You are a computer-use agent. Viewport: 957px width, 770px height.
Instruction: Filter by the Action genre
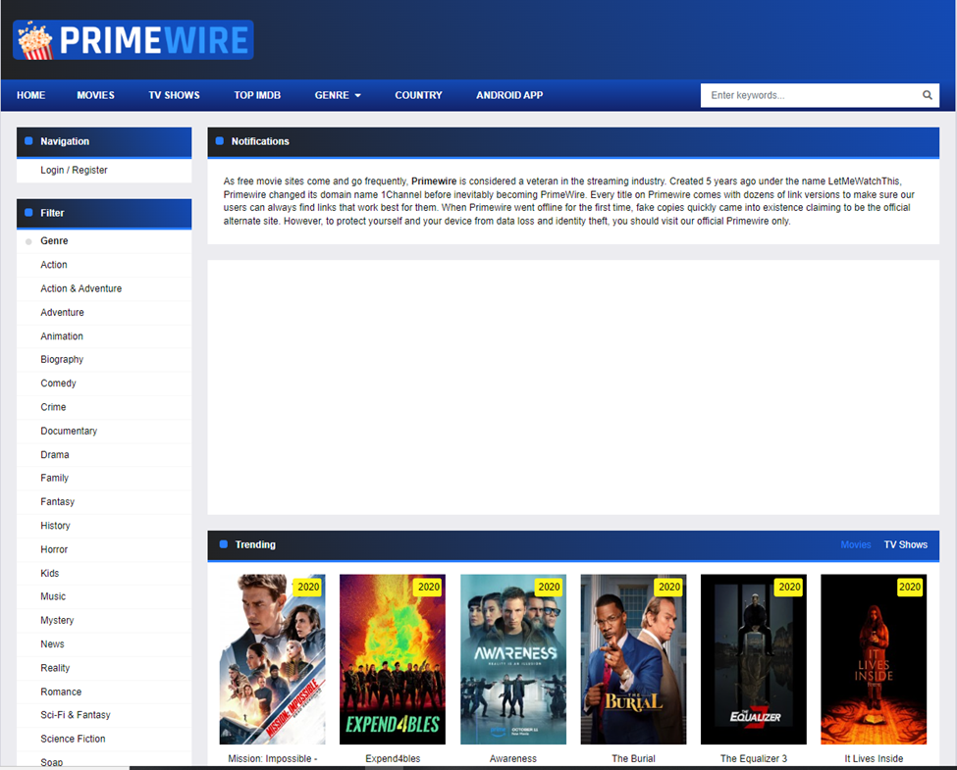tap(54, 265)
